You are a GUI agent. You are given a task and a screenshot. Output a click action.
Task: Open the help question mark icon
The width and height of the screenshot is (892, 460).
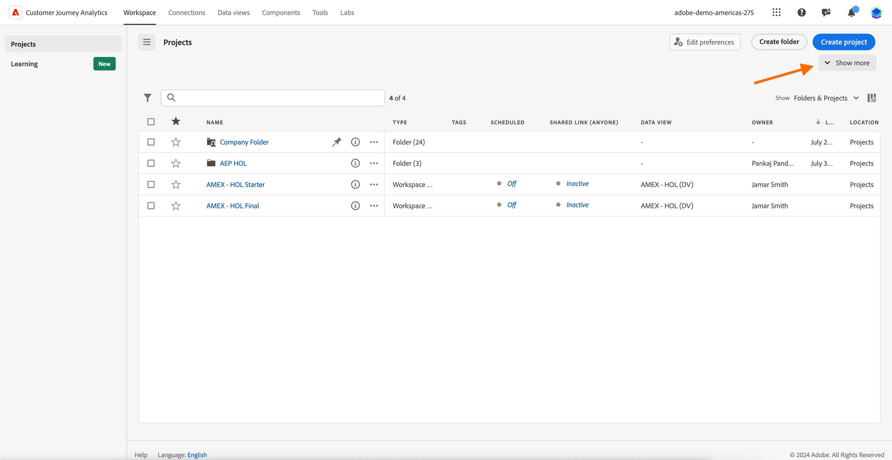pos(802,13)
